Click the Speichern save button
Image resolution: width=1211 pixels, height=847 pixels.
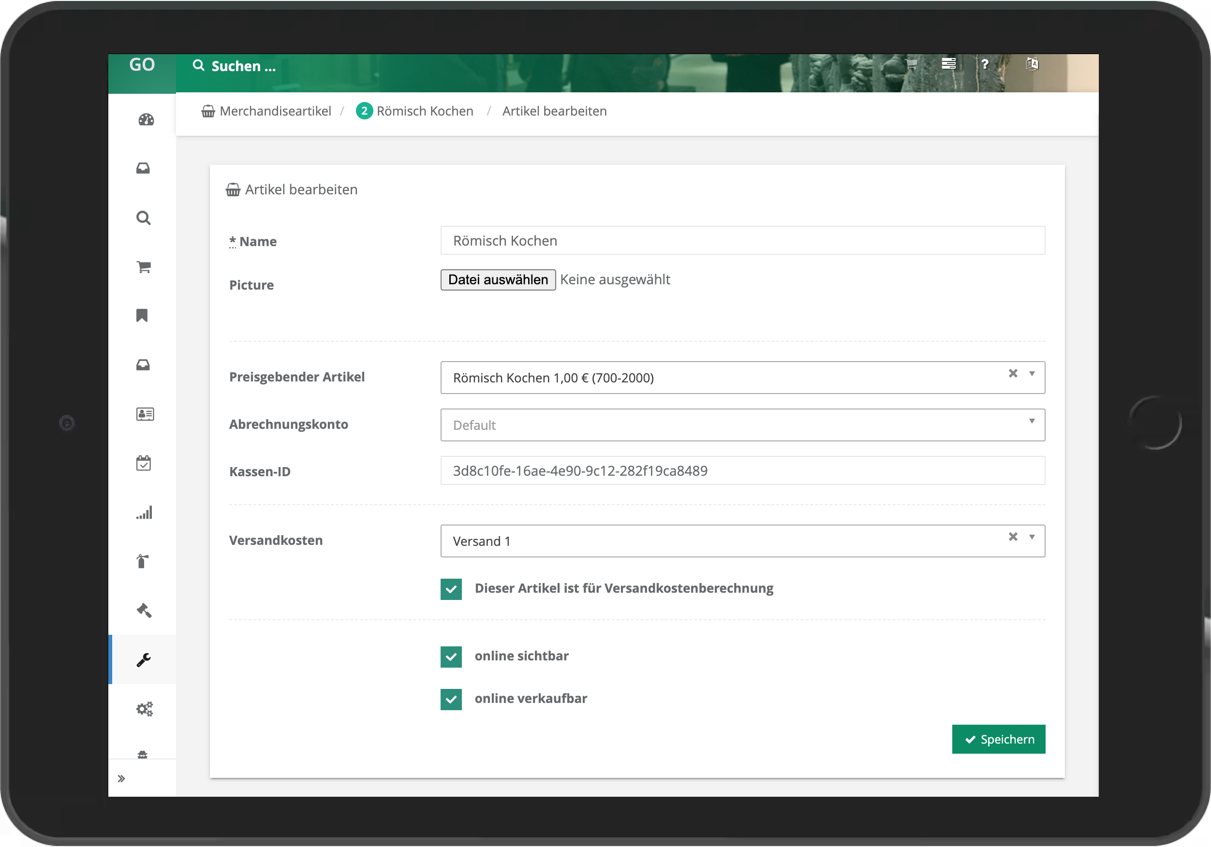click(998, 739)
